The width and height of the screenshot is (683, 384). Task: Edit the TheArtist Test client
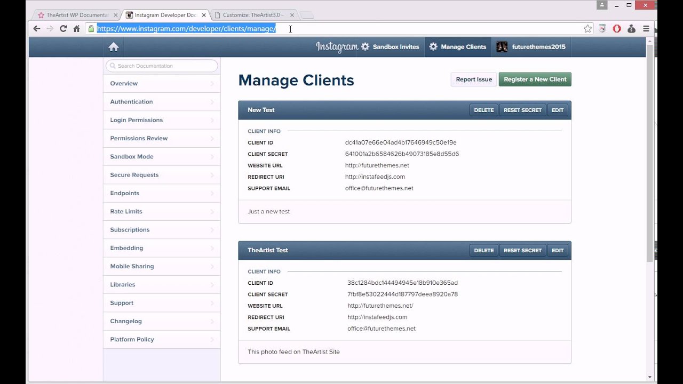click(558, 250)
